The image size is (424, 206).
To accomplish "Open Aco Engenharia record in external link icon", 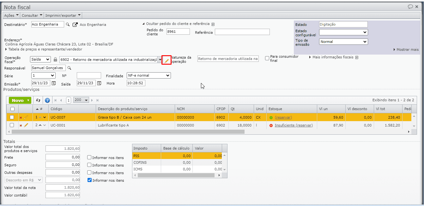I will [75, 25].
